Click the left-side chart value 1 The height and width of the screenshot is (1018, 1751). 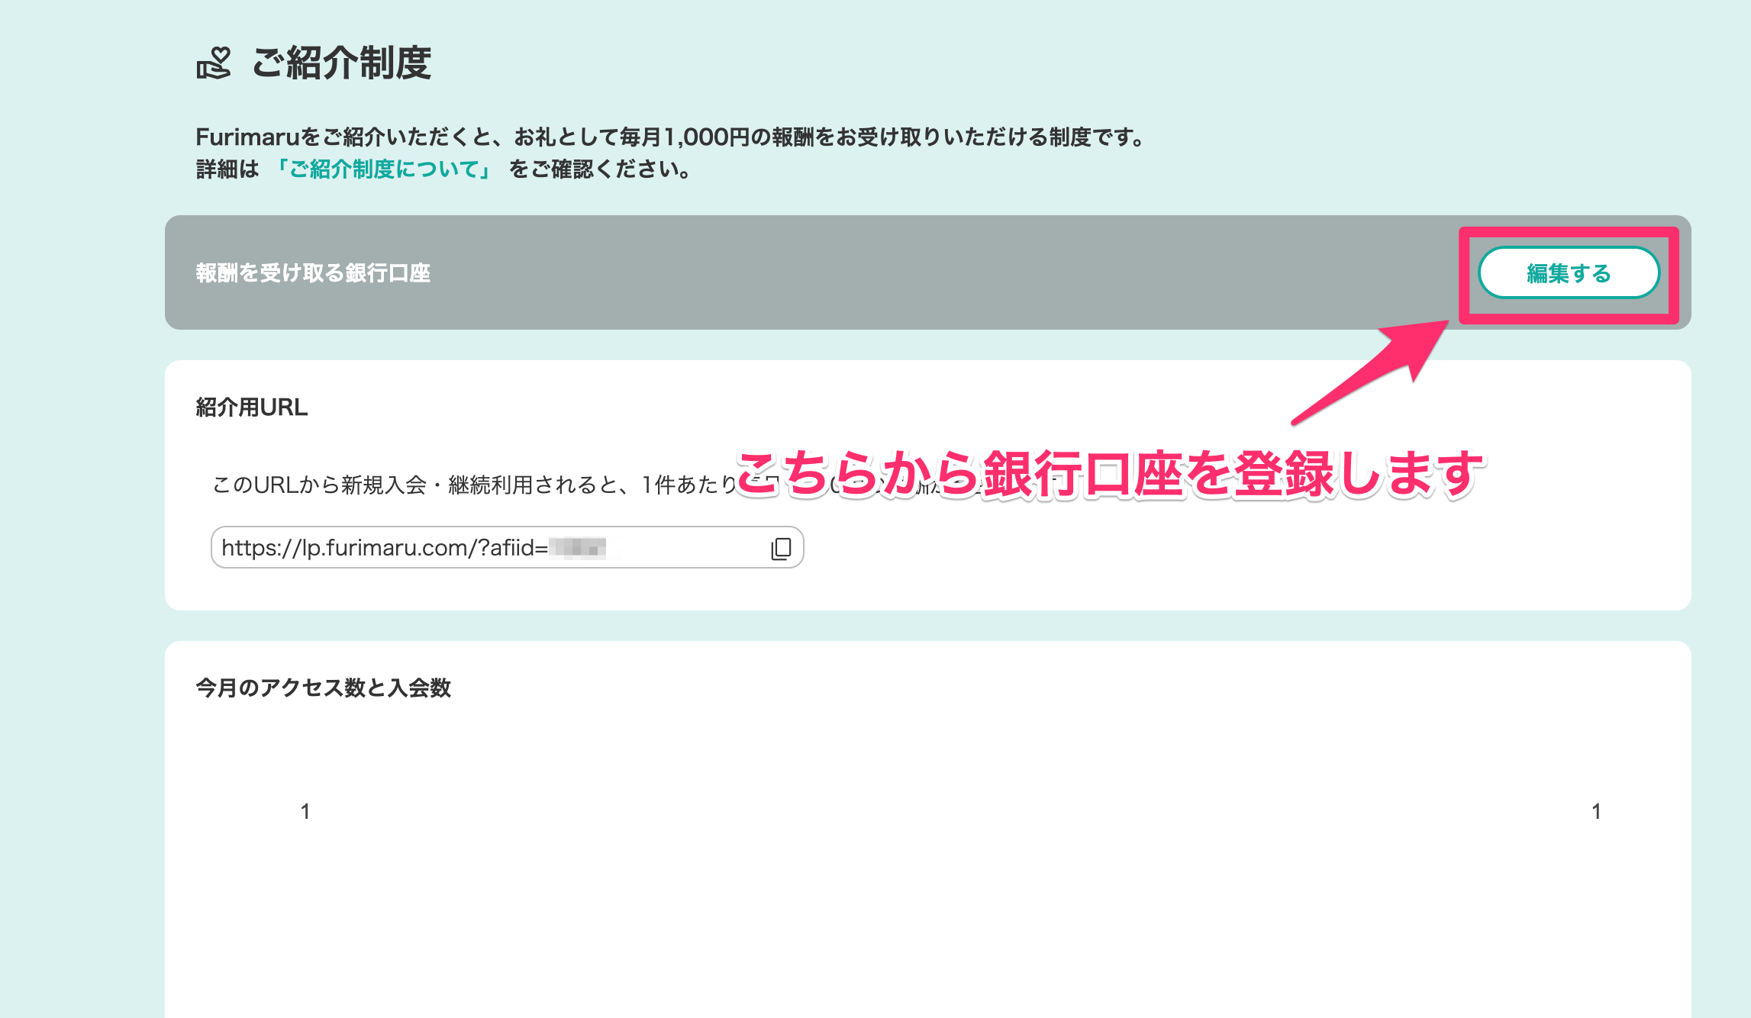point(305,811)
